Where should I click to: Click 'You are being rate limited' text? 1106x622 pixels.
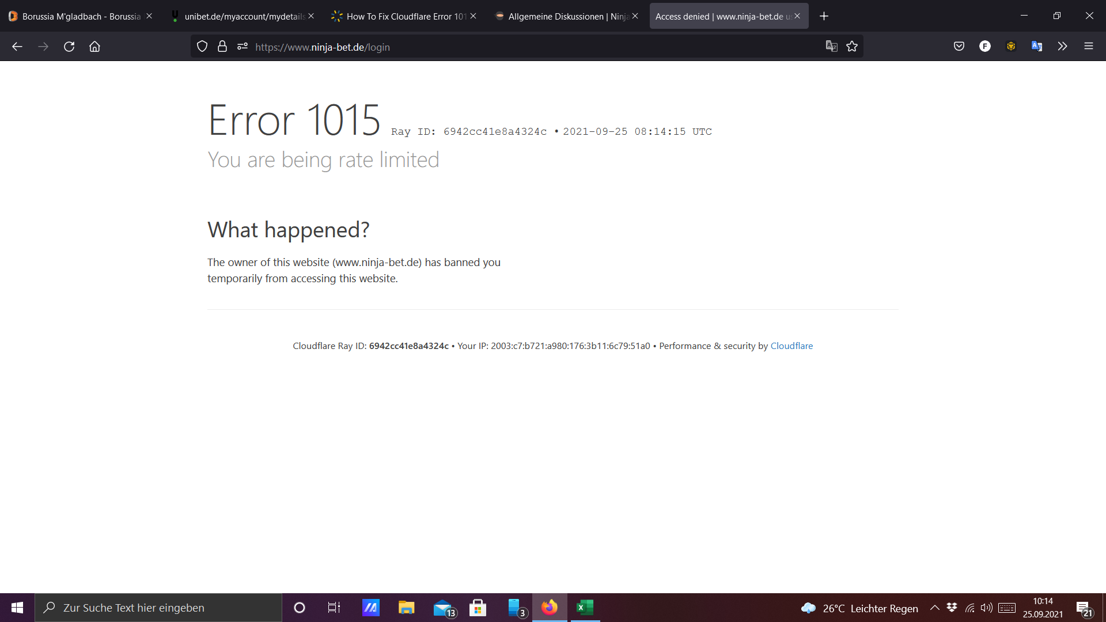point(323,160)
